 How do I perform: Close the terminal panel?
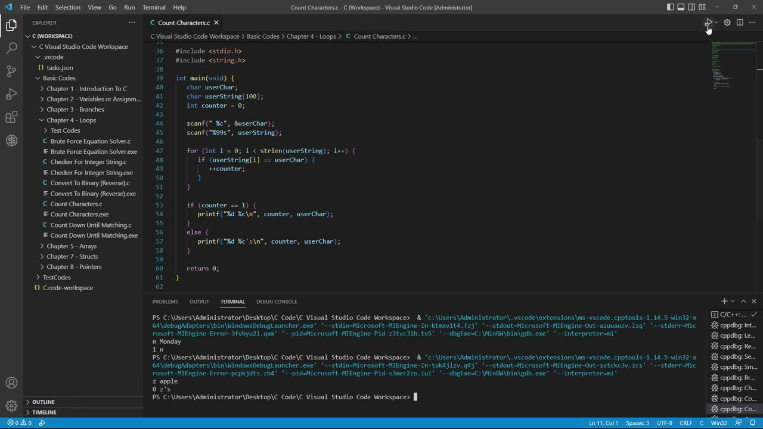(754, 301)
